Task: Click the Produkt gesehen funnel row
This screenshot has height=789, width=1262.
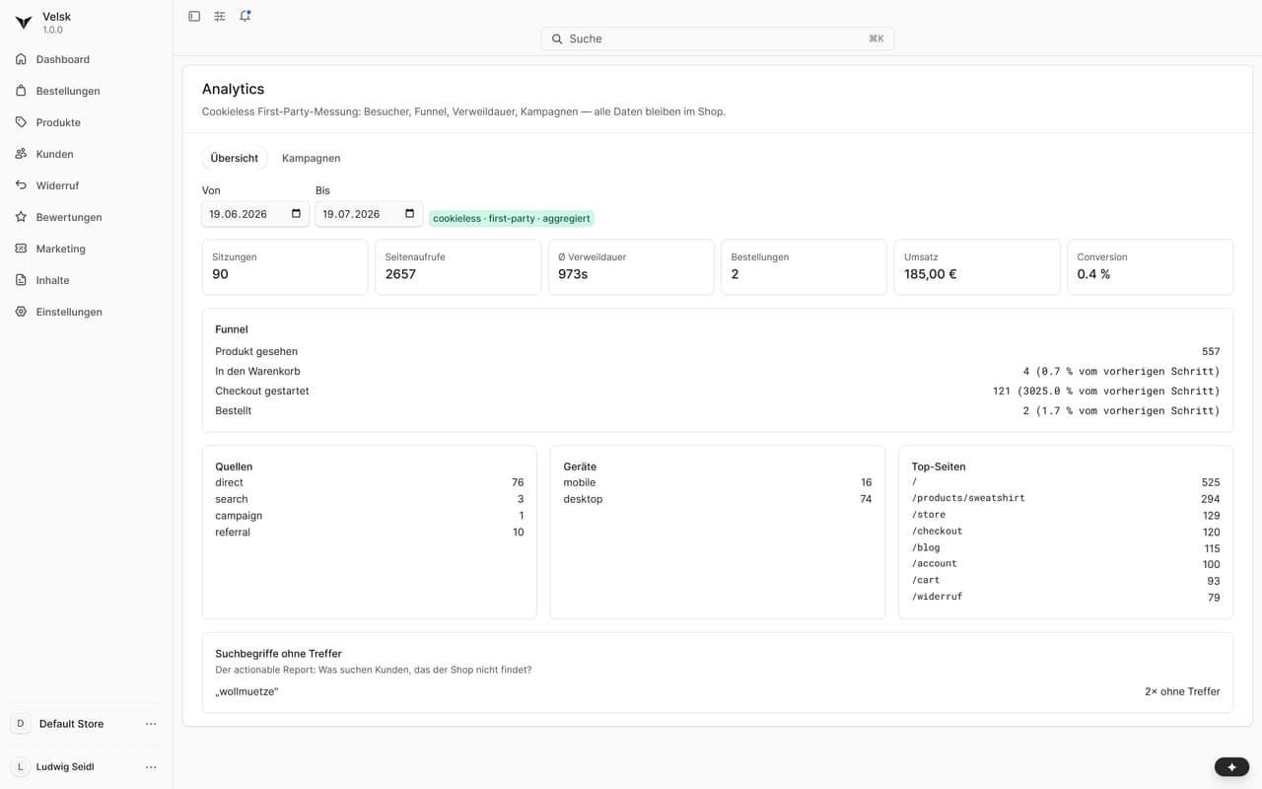Action: coord(718,351)
